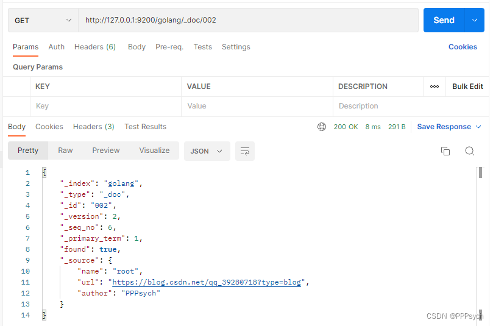
Task: Click the "name": "root" line
Action: [x=110, y=271]
